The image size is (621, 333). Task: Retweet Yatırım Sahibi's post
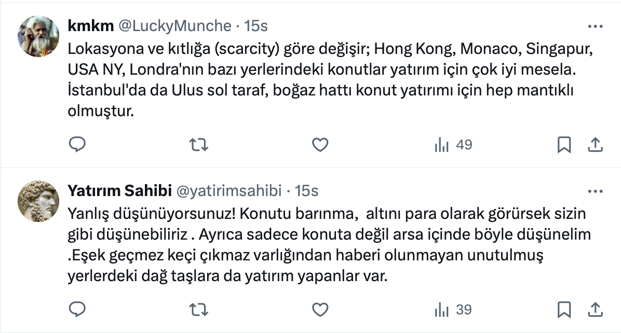[x=197, y=310]
